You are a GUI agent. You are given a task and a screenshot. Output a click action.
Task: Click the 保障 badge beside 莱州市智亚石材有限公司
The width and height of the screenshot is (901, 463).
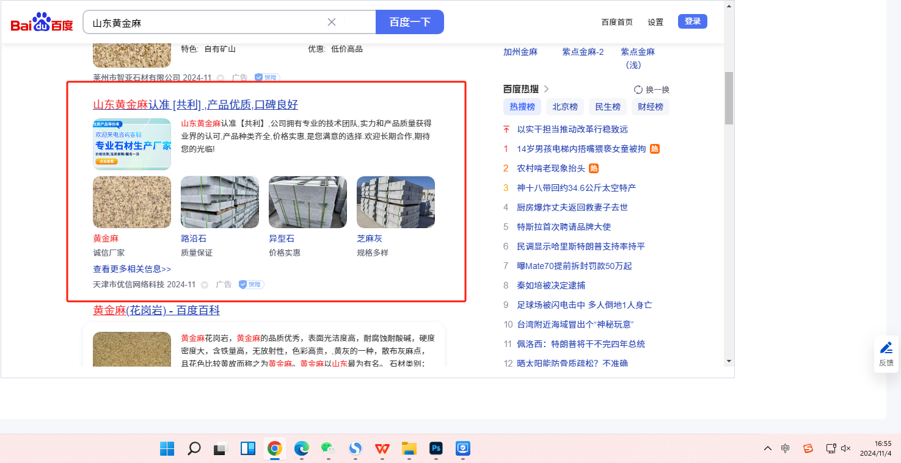tap(267, 77)
